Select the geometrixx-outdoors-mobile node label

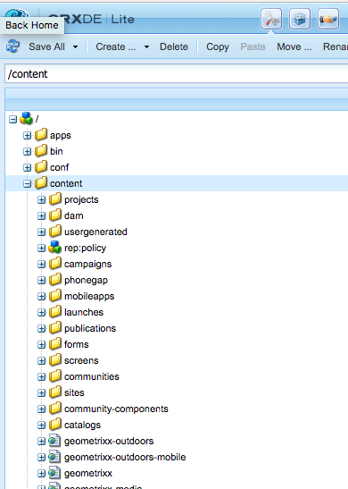point(125,457)
